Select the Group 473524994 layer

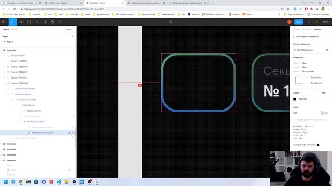click(x=19, y=61)
